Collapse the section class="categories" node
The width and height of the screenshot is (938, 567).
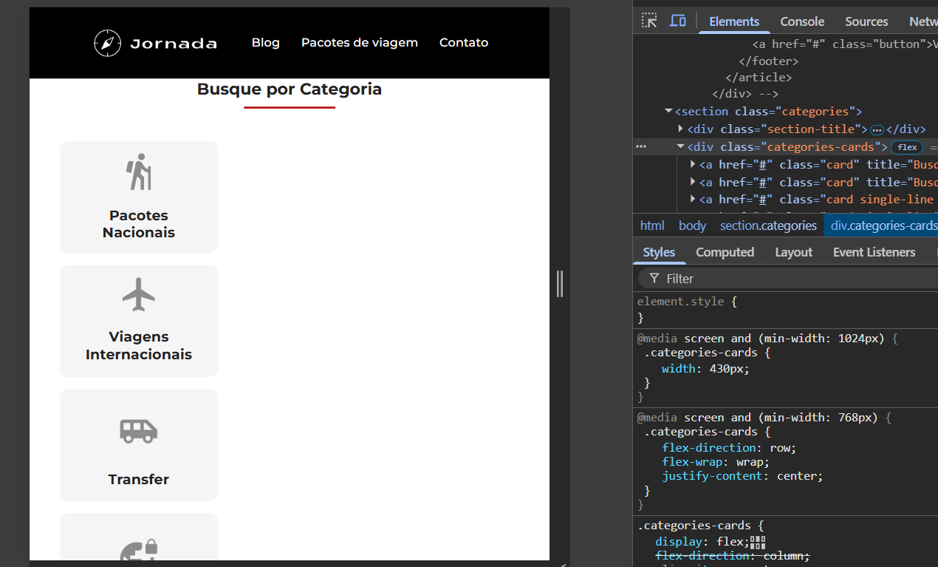(668, 112)
